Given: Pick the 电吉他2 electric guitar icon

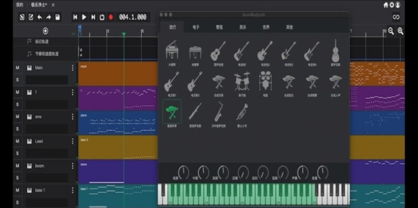Looking at the screenshot, I should pyautogui.click(x=265, y=51).
